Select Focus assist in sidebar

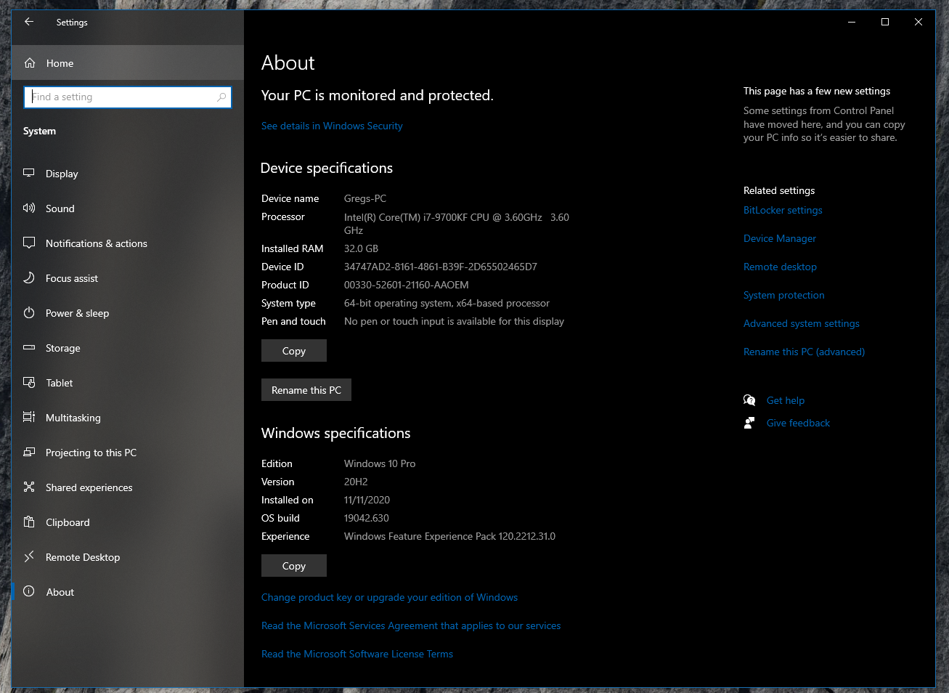pyautogui.click(x=128, y=278)
